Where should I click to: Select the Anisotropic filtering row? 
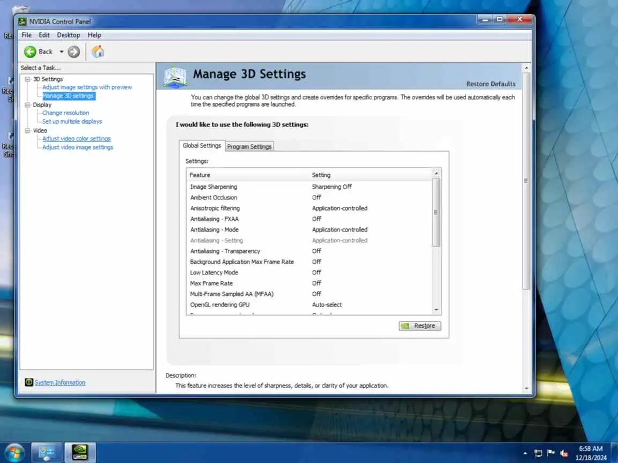pos(310,208)
